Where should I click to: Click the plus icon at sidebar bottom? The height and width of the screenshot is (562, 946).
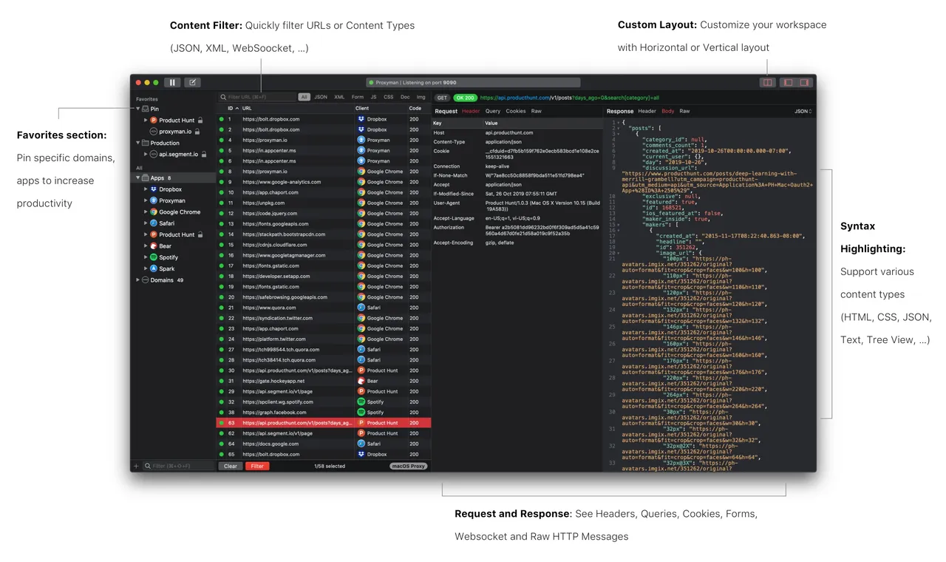pos(135,466)
